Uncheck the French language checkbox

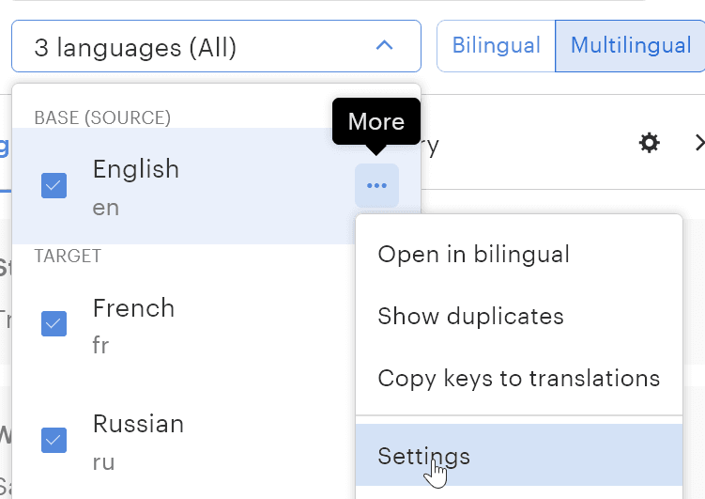tap(54, 324)
